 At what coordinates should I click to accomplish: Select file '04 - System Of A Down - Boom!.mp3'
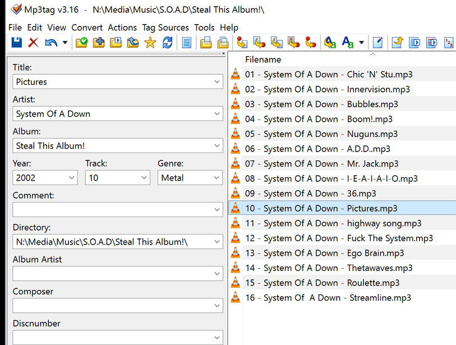tap(319, 119)
